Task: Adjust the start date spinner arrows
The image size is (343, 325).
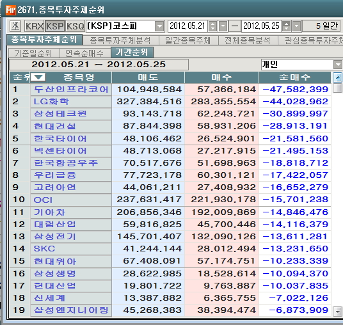Action: click(212, 26)
